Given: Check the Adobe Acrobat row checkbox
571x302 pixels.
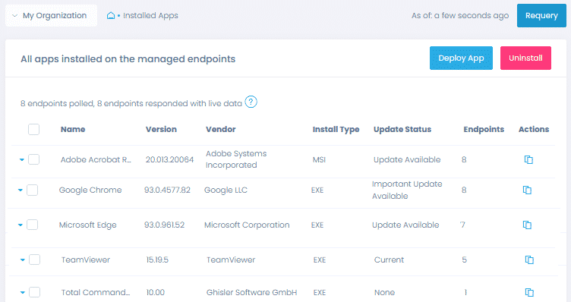Looking at the screenshot, I should coord(34,159).
